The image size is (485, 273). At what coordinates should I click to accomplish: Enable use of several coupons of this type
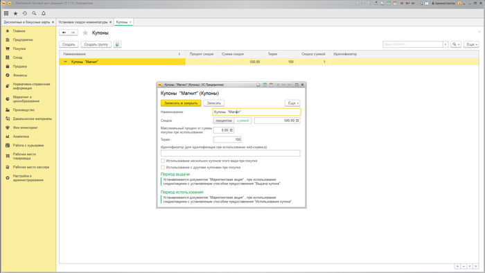(x=163, y=161)
